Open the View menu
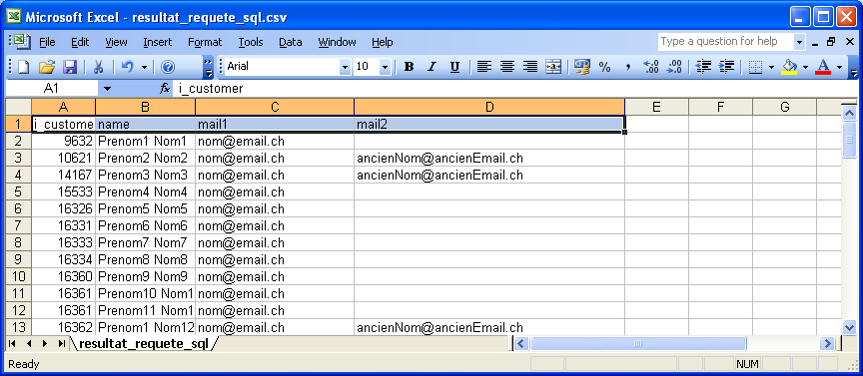Image resolution: width=863 pixels, height=376 pixels. point(116,42)
